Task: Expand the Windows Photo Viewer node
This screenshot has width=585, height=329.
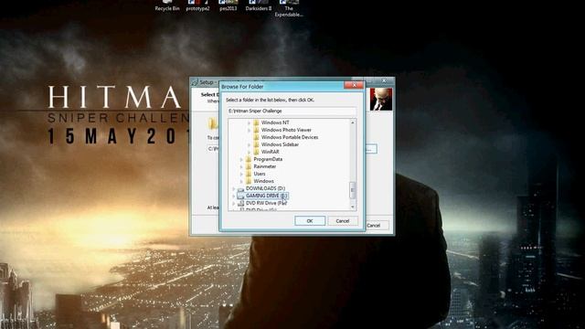Action: 249,130
